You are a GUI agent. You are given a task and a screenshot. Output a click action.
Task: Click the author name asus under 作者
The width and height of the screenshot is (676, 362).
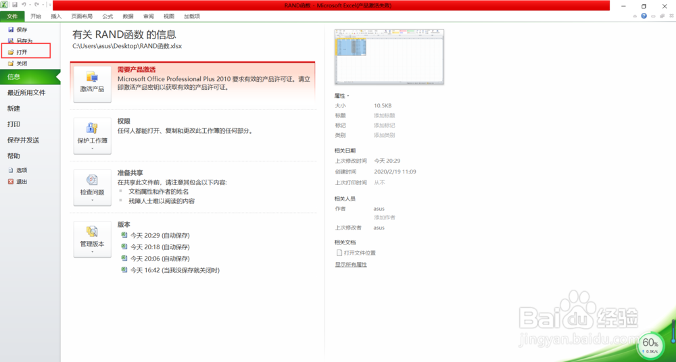pyautogui.click(x=379, y=209)
